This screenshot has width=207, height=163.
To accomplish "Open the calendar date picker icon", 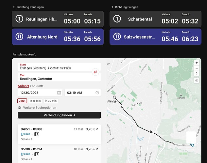I will coord(59,93).
